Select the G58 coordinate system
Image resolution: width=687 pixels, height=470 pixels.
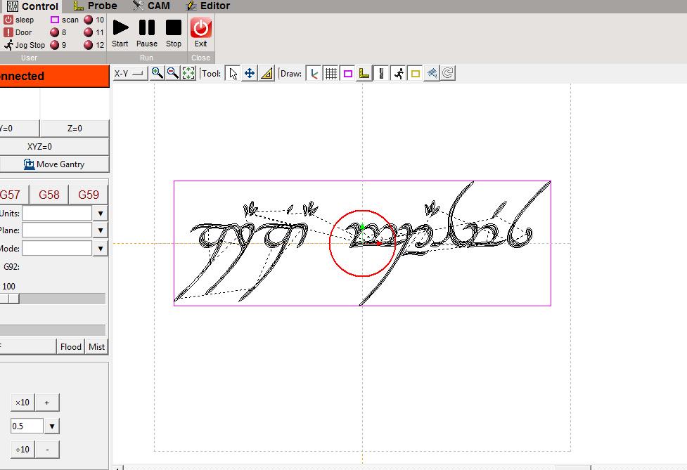tap(49, 195)
